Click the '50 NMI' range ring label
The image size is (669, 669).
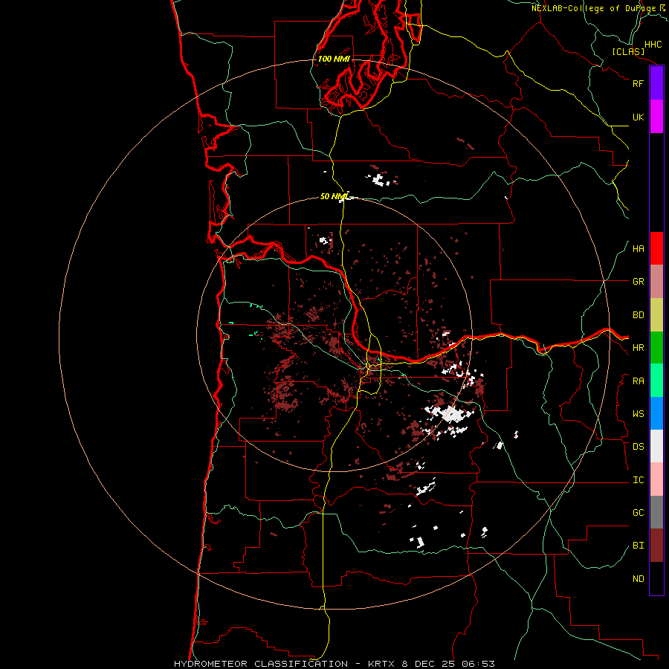(334, 196)
